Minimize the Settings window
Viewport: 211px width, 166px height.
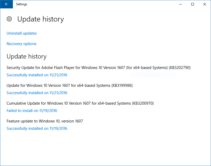tap(180, 4)
